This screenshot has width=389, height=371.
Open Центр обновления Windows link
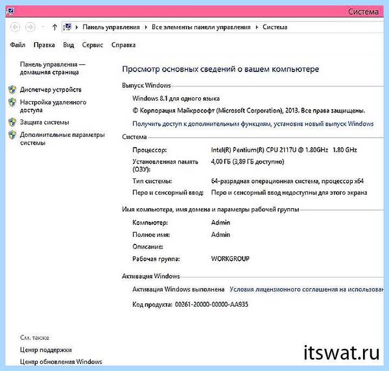tap(61, 362)
